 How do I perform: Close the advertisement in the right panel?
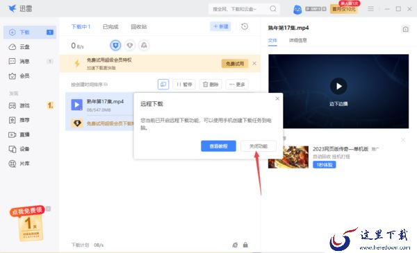pyautogui.click(x=403, y=139)
